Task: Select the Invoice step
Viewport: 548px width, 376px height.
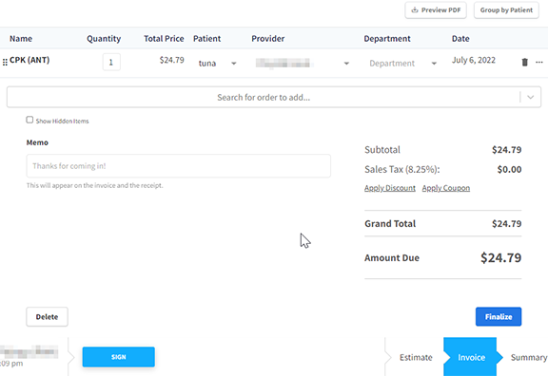Action: [x=472, y=358]
